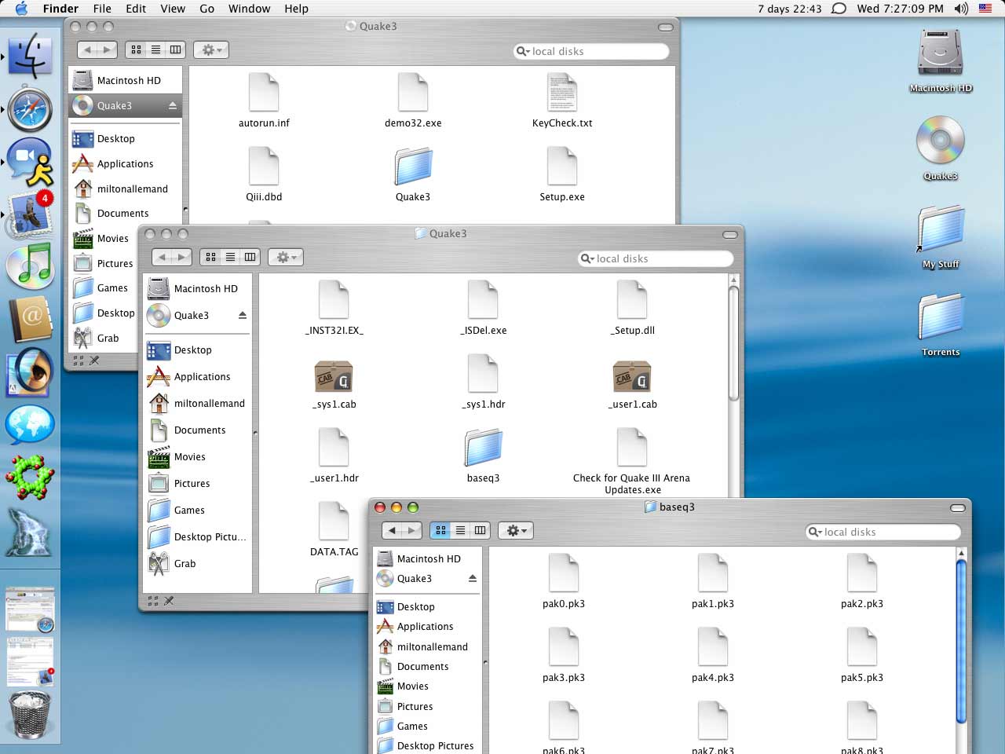The image size is (1005, 754).
Task: Open the Go menu
Action: 206,9
